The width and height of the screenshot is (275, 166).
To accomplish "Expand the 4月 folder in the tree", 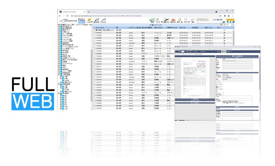I will click(61, 96).
